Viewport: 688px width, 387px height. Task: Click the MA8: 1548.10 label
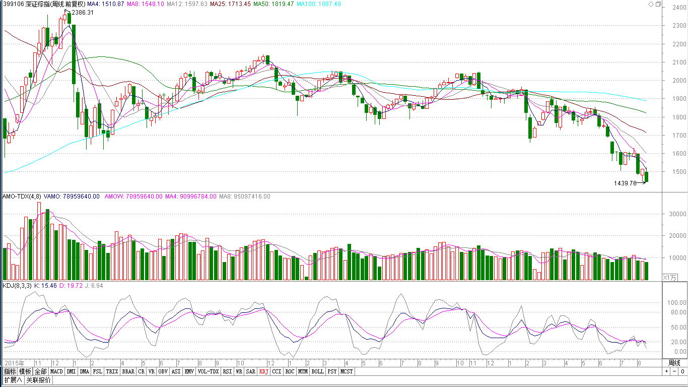[146, 4]
